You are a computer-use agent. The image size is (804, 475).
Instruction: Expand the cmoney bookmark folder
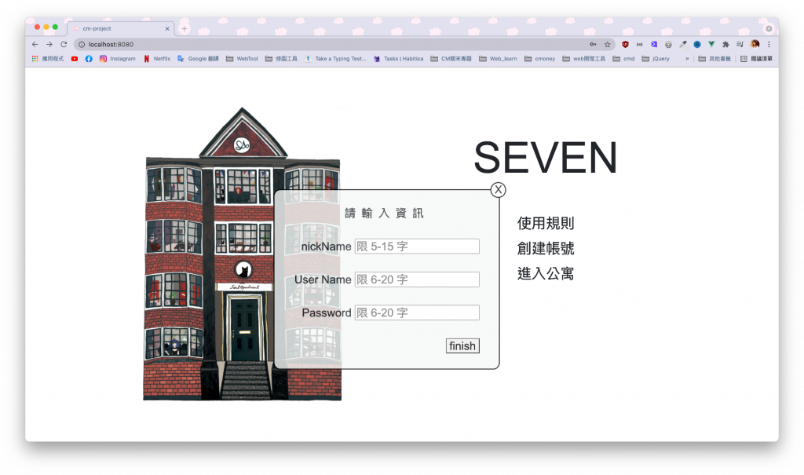[x=539, y=59]
